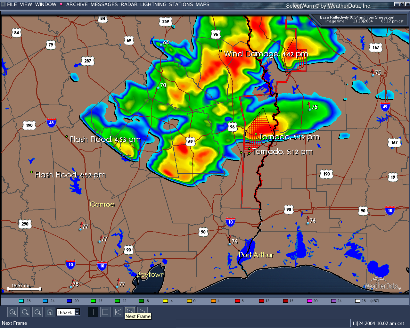Pause the radar animation
Image resolution: width=410 pixels, height=328 pixels.
(x=93, y=312)
